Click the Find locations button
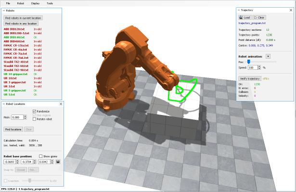 13,129
